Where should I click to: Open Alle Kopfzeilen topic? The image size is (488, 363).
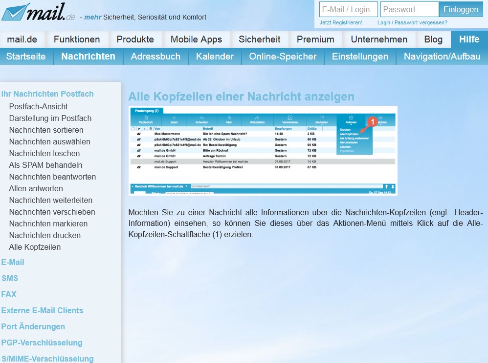pos(35,247)
